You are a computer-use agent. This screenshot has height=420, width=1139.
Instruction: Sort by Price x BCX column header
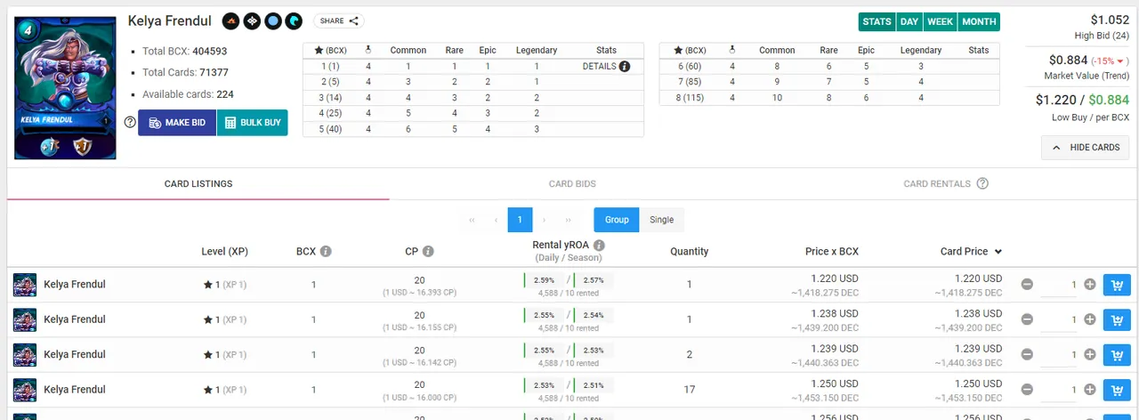point(832,252)
